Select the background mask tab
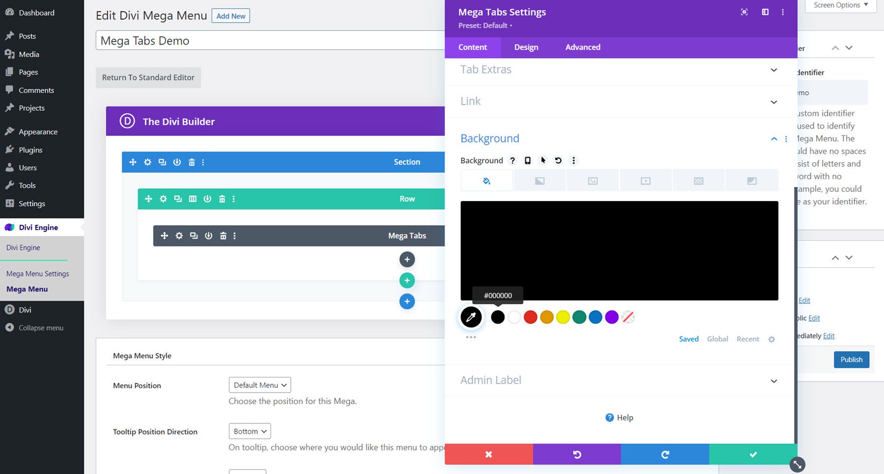 coord(752,181)
